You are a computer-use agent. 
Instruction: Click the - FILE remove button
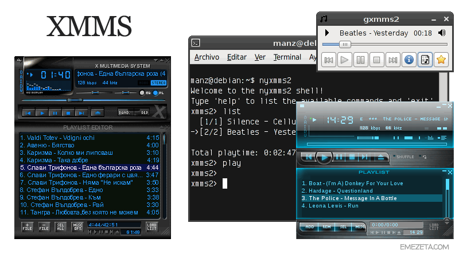point(44,226)
